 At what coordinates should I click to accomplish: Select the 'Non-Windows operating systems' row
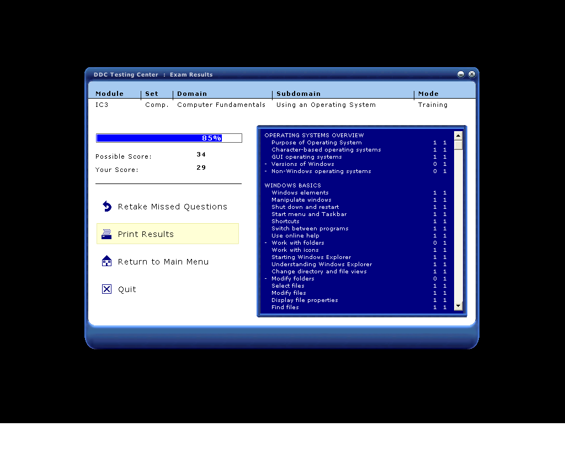coord(356,171)
